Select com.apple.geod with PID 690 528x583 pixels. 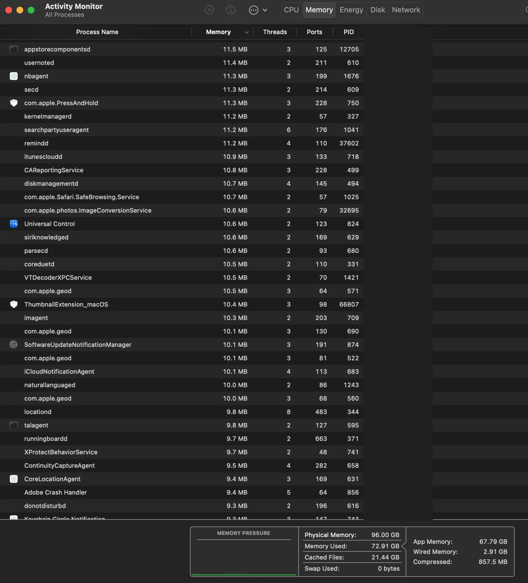click(182, 331)
